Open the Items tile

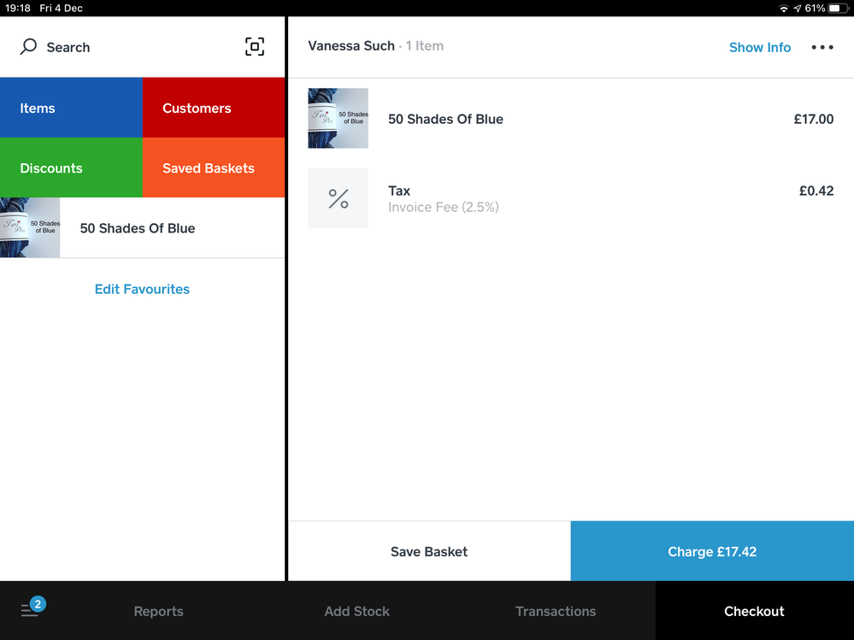pyautogui.click(x=71, y=108)
